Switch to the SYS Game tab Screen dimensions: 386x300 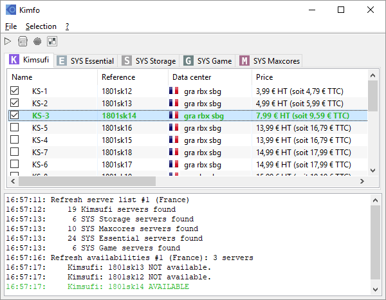click(208, 61)
